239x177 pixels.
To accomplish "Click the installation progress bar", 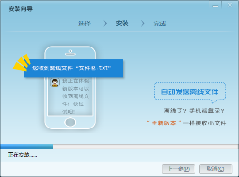I will pos(119,146).
